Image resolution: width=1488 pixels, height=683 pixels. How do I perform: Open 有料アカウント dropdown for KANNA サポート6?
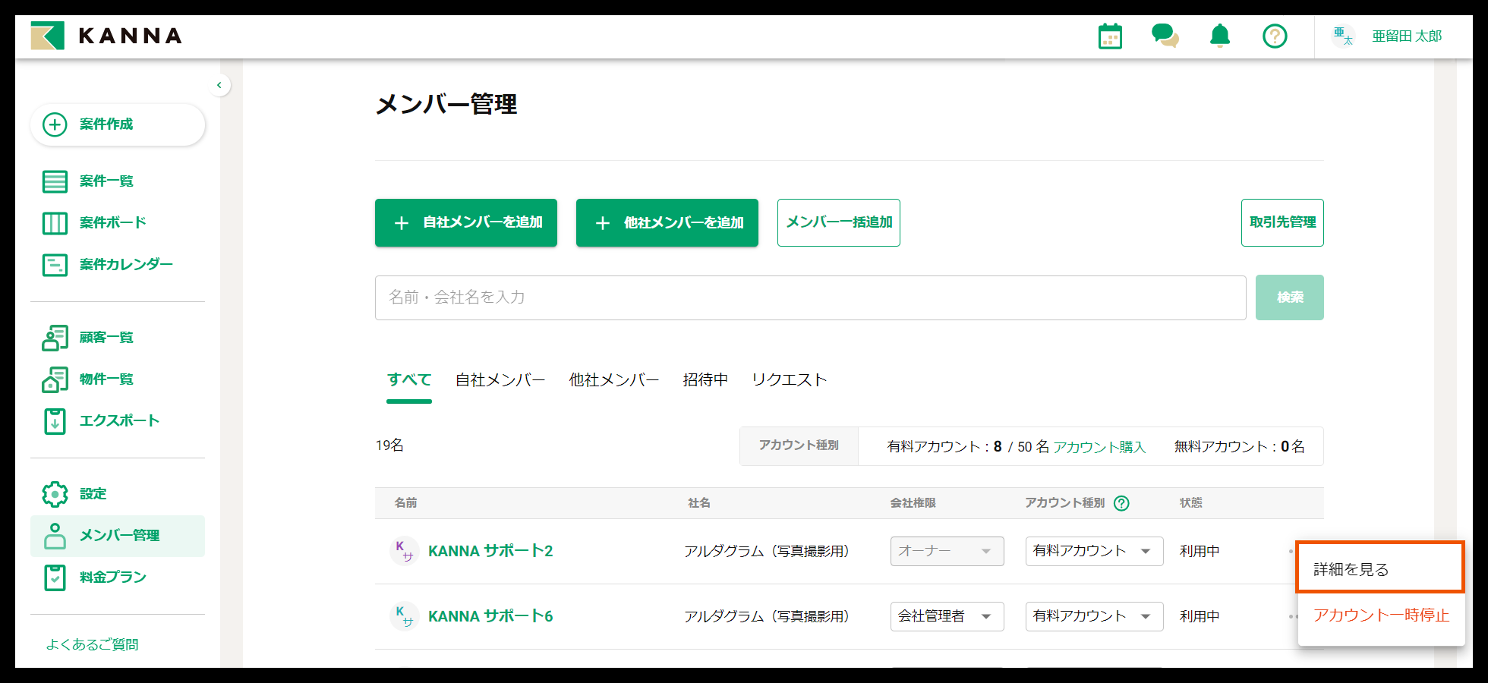pyautogui.click(x=1094, y=616)
